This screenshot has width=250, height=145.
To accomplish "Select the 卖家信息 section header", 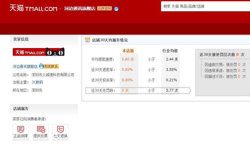I will point(21,39).
